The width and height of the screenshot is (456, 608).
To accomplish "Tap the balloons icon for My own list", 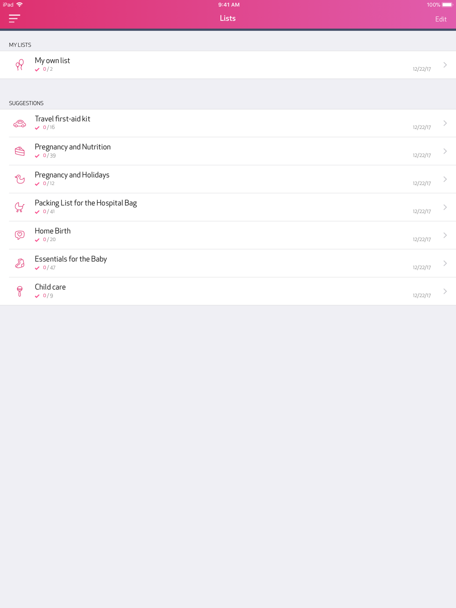I will click(20, 65).
